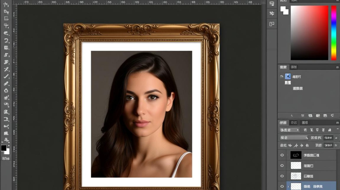Hide the top layer with the black thumbnail
This screenshot has width=340, height=190.
[282, 155]
